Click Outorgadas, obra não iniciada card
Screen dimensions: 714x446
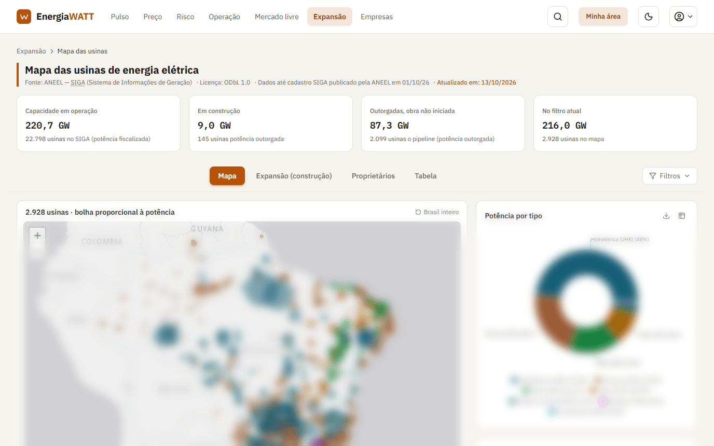443,123
